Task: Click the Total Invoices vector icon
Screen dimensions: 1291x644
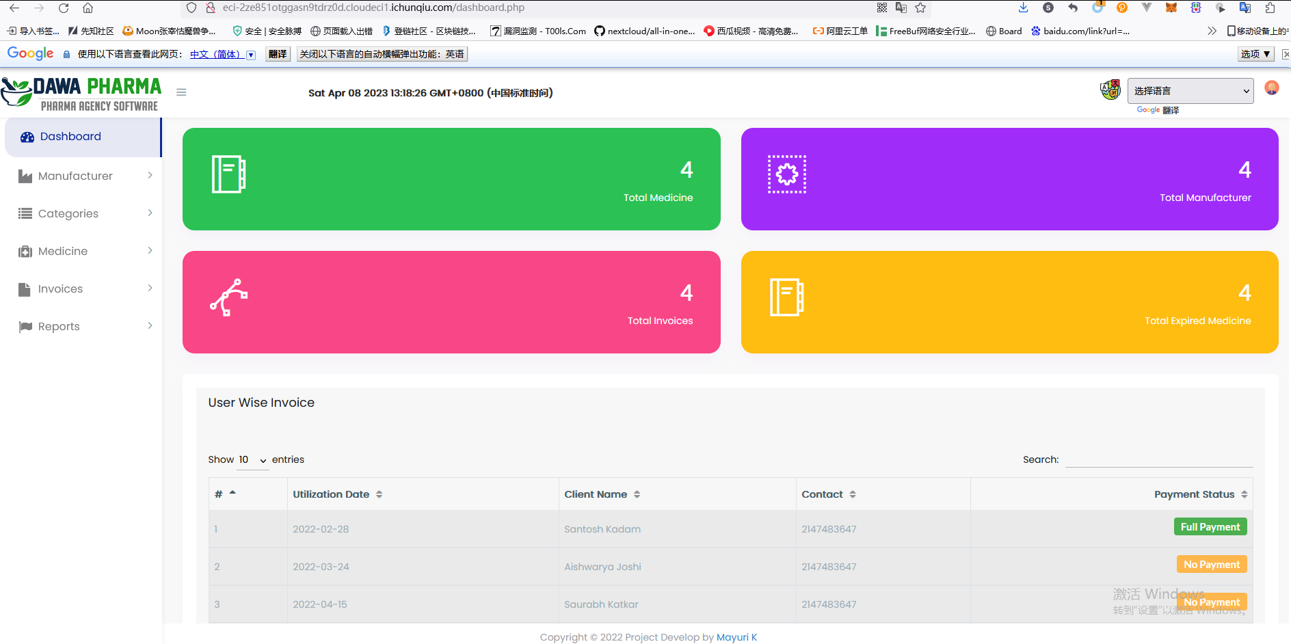Action: 228,297
